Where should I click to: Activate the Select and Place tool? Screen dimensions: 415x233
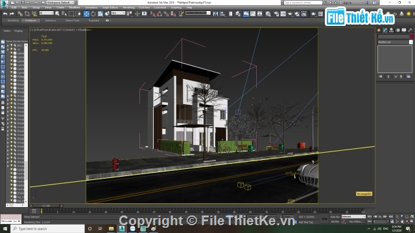pos(107,14)
